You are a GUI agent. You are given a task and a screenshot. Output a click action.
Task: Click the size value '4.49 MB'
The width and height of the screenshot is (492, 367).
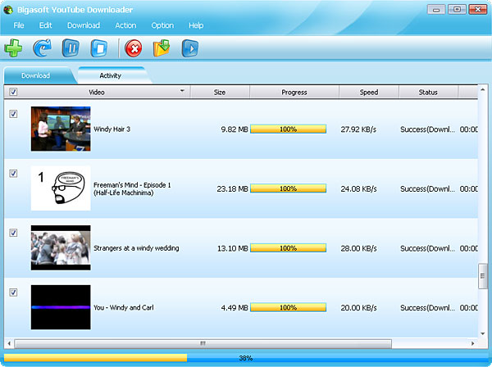point(235,308)
